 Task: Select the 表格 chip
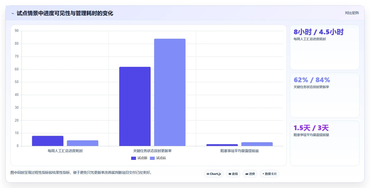[233, 174]
